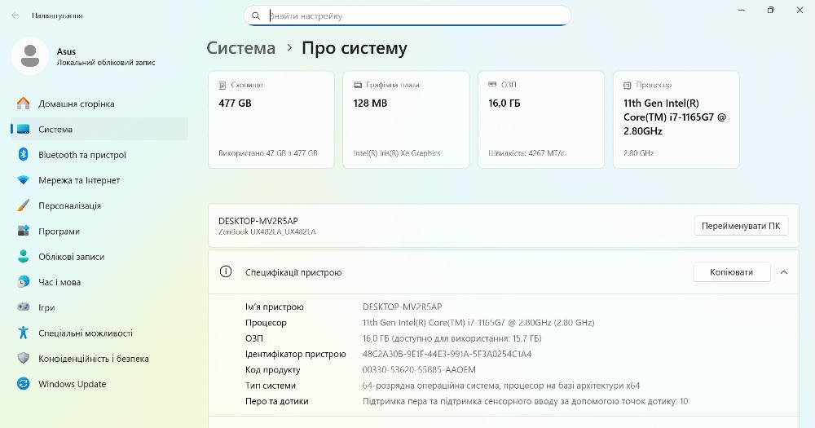
Task: Click the Тип системи 64-розрядна value
Action: pos(501,386)
